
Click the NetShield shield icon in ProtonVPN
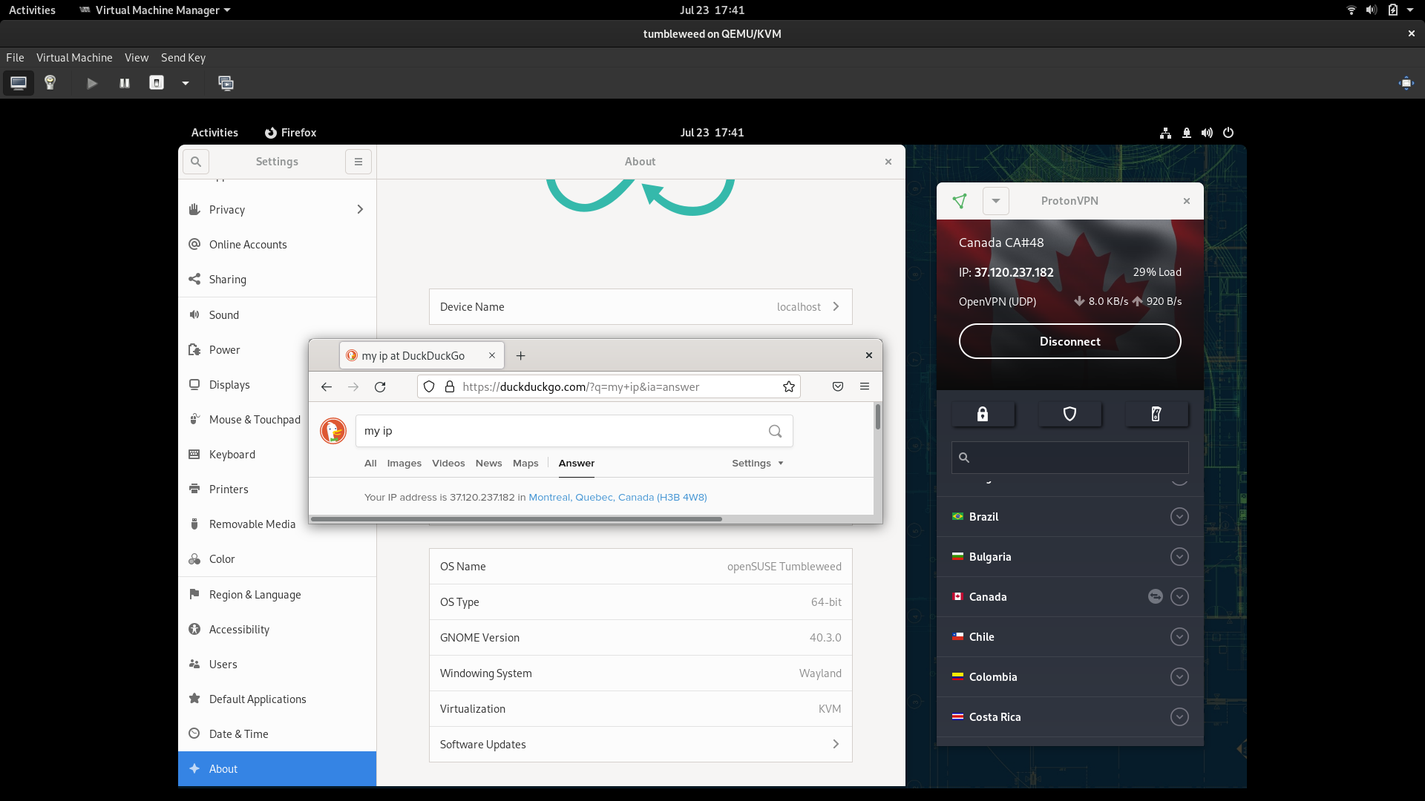click(x=1069, y=414)
